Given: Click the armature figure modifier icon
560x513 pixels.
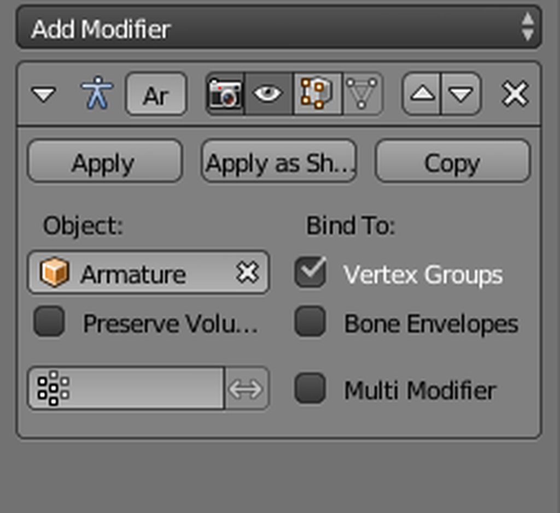Looking at the screenshot, I should pos(97,93).
